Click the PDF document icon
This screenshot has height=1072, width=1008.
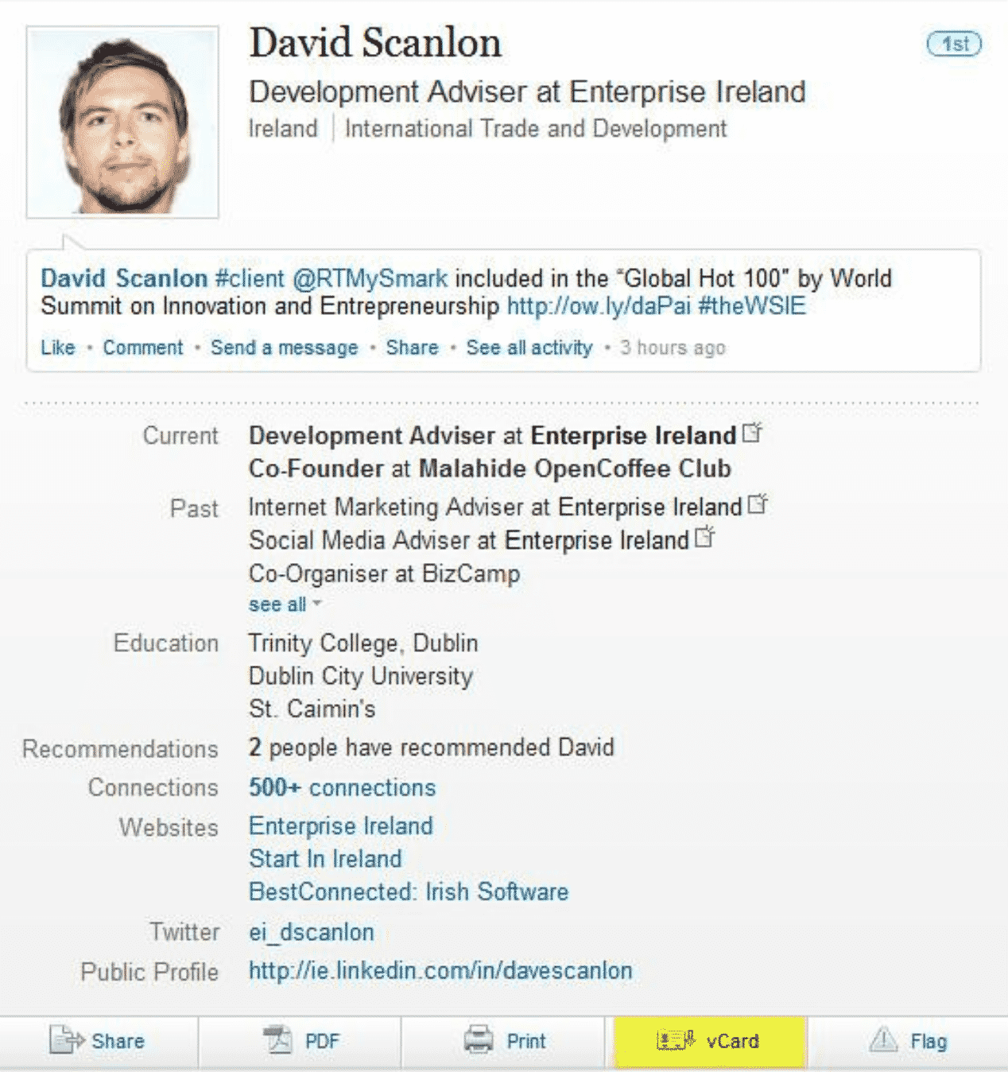coord(277,1040)
